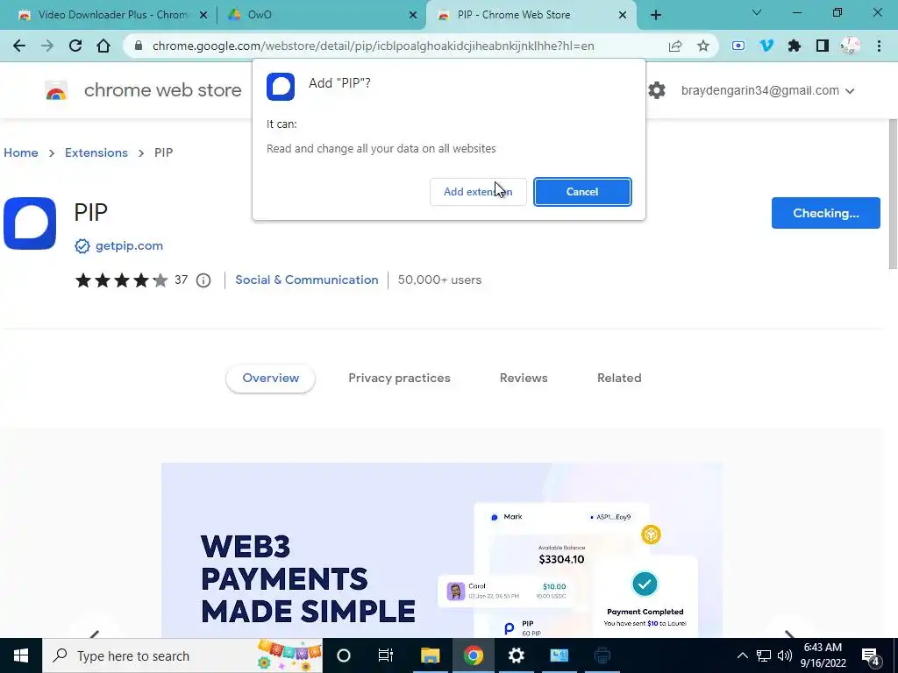
Task: Click the padlock site info icon
Action: (x=138, y=46)
